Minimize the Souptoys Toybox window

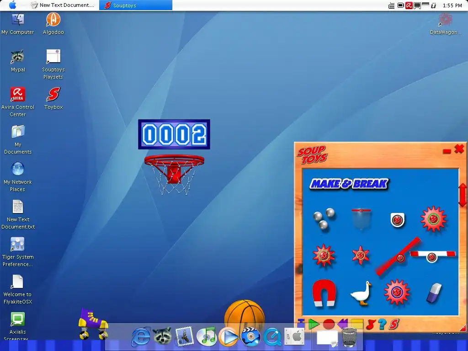tap(447, 151)
